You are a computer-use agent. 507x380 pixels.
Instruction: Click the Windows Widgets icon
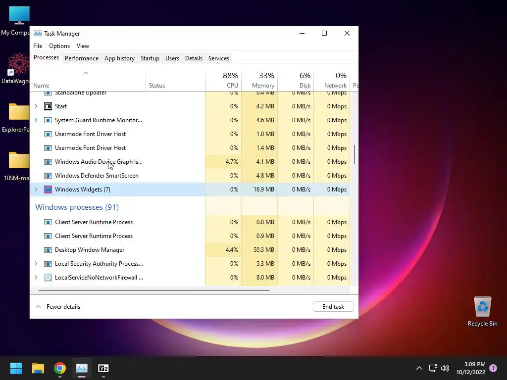click(x=48, y=190)
